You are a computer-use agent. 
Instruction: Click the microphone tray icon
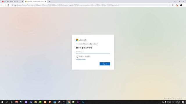(x=165, y=102)
